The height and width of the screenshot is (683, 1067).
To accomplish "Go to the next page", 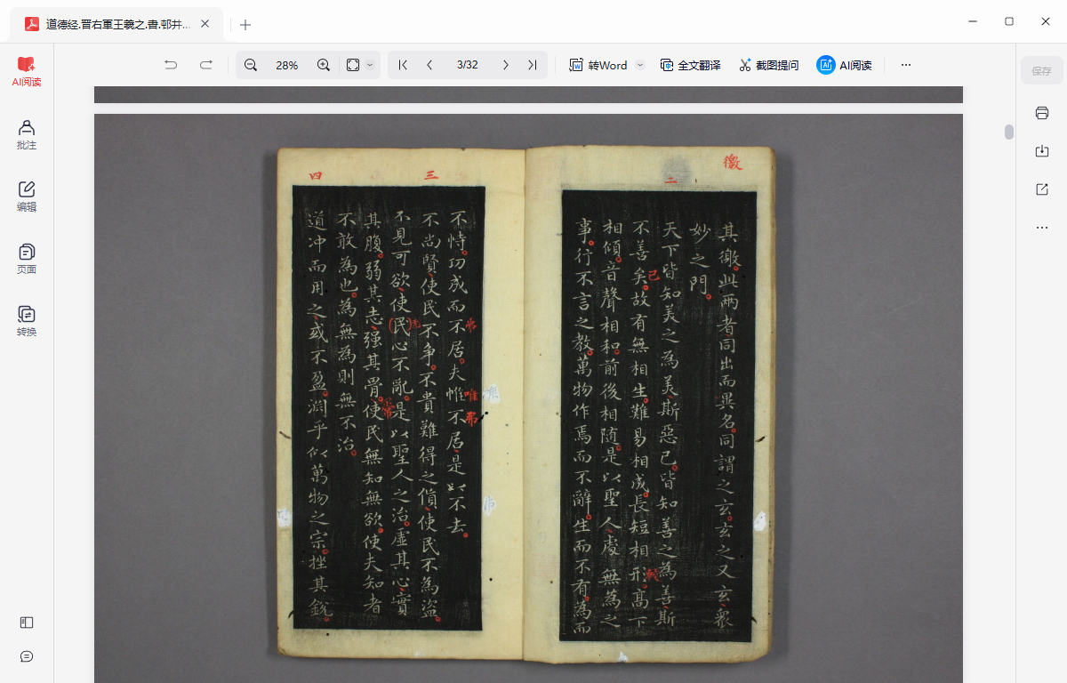I will [x=506, y=65].
